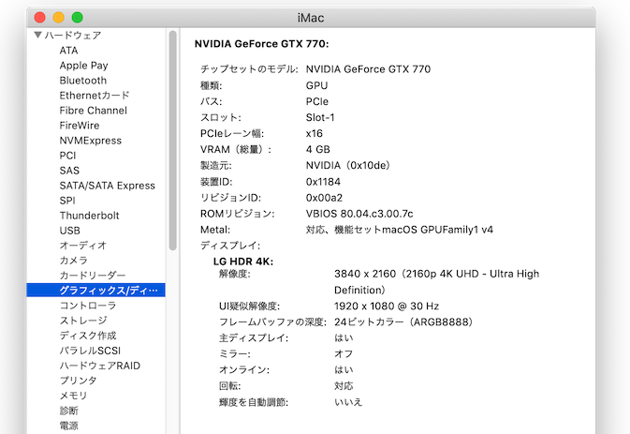Image resolution: width=630 pixels, height=434 pixels.
Task: Select ATA in the sidebar
Action: [x=68, y=51]
